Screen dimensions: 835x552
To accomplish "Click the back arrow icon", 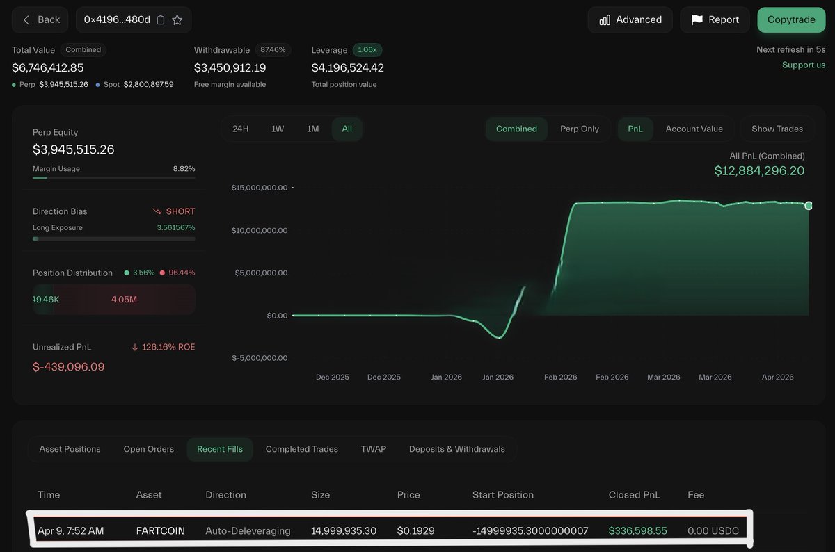I will (26, 19).
